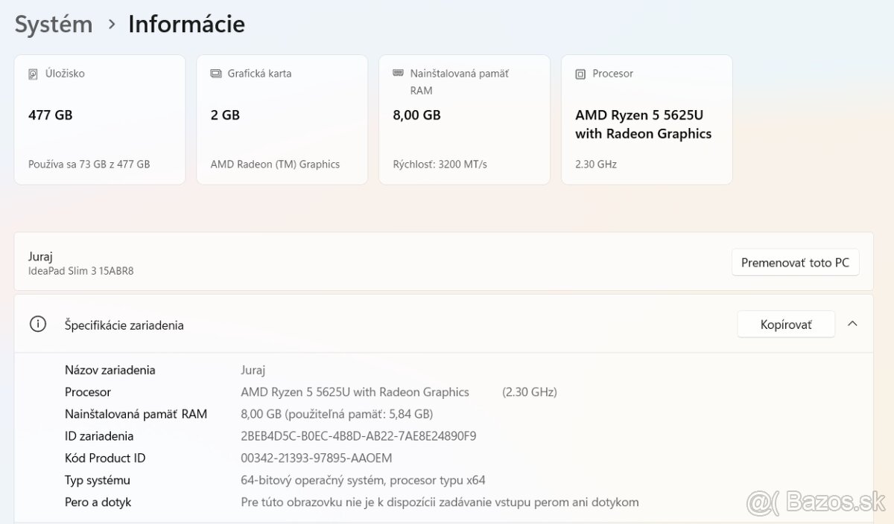This screenshot has width=894, height=524.
Task: Click the Informácie breadcrumb title
Action: click(x=186, y=24)
